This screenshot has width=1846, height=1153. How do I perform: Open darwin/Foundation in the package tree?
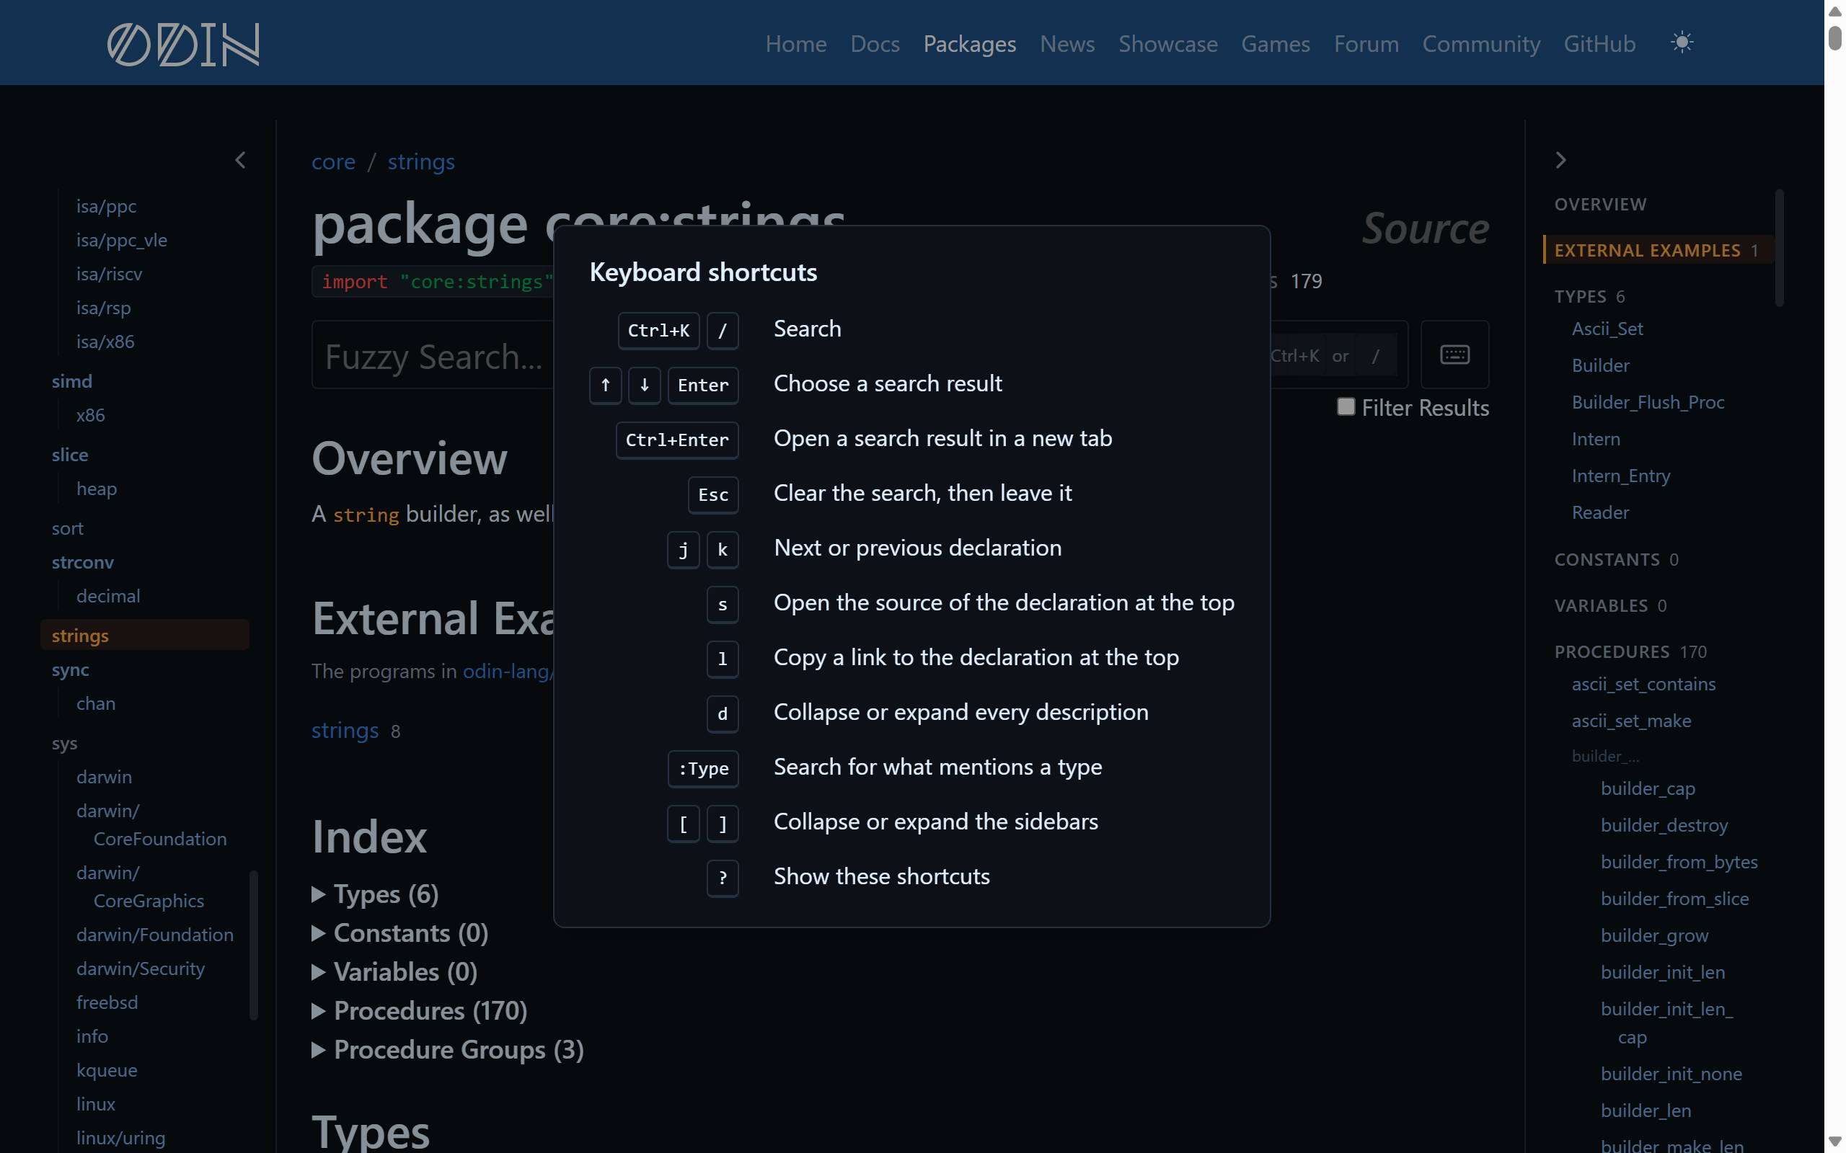pyautogui.click(x=155, y=934)
